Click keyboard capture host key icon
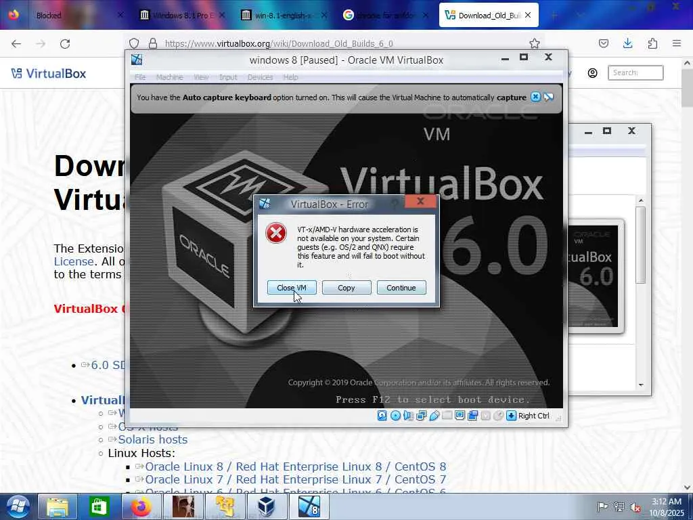This screenshot has height=520, width=693. tap(512, 416)
